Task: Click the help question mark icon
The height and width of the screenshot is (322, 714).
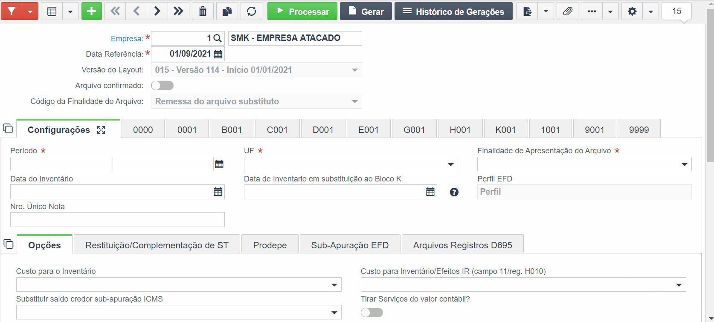Action: point(454,192)
